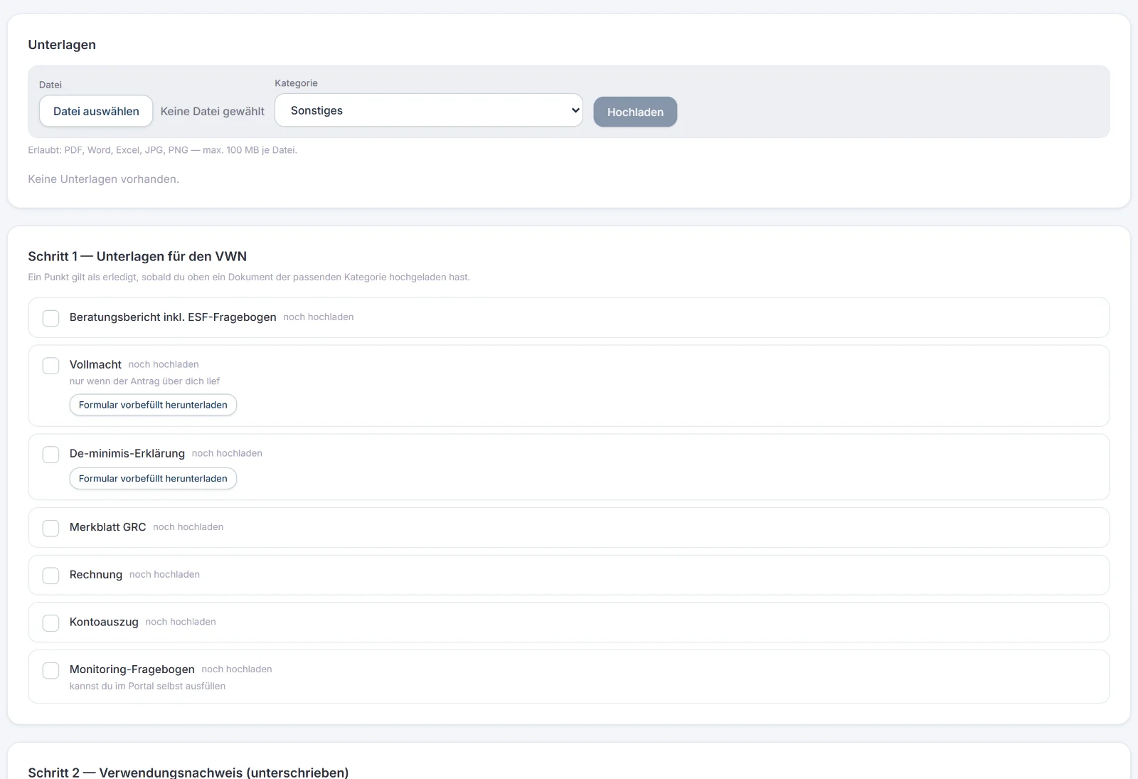
Task: Tick the Merkblatt GRC checkbox
Action: point(51,528)
